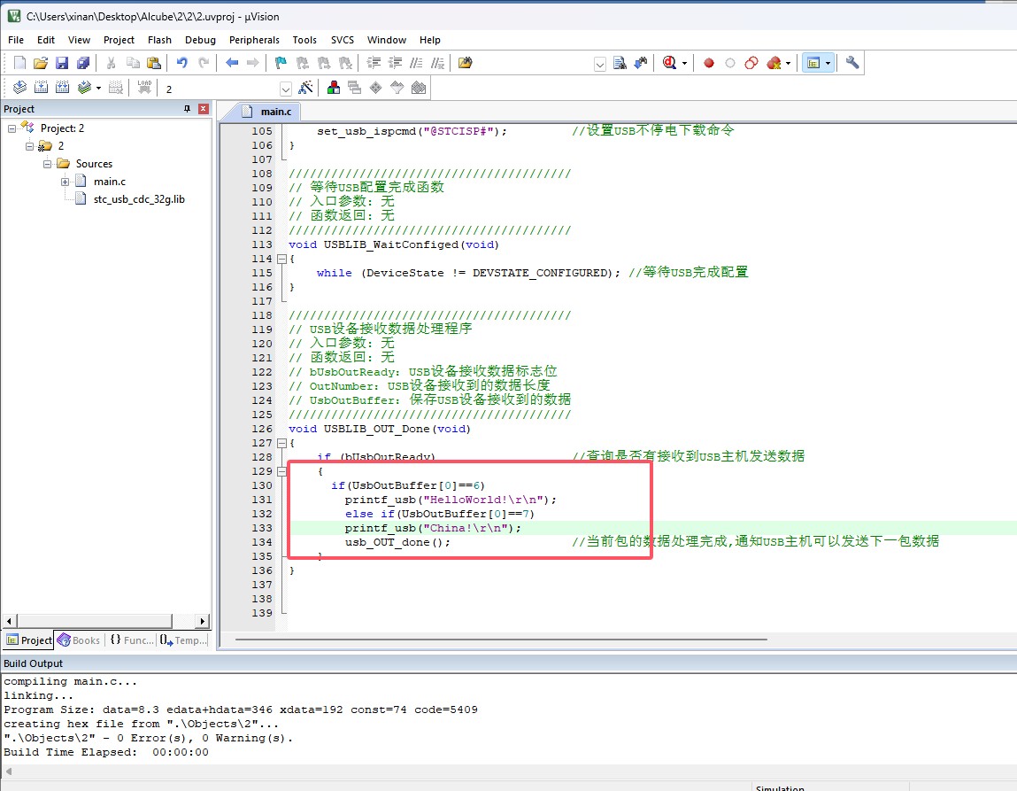Open the SVCS menu
This screenshot has height=791, width=1017.
pos(343,40)
